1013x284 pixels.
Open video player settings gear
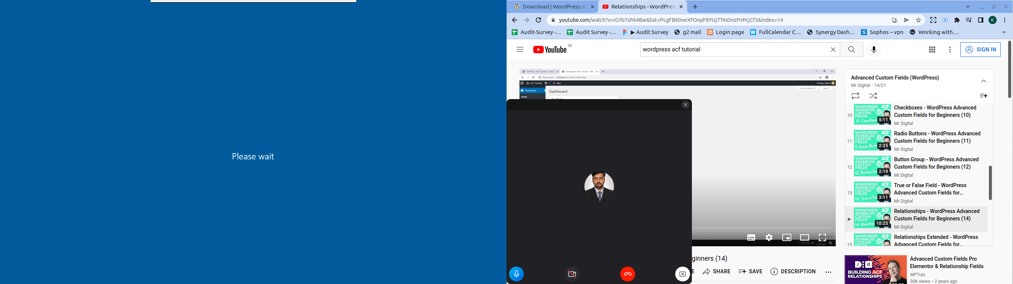tap(769, 237)
